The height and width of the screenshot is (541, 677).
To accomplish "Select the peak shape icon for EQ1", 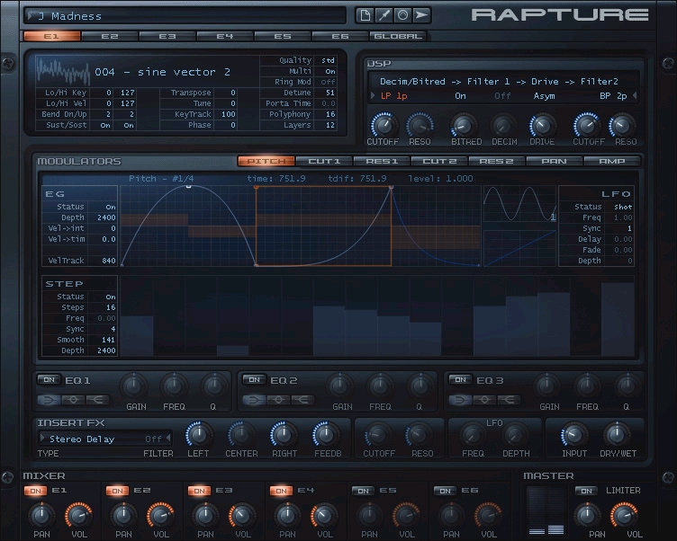I will pyautogui.click(x=73, y=400).
